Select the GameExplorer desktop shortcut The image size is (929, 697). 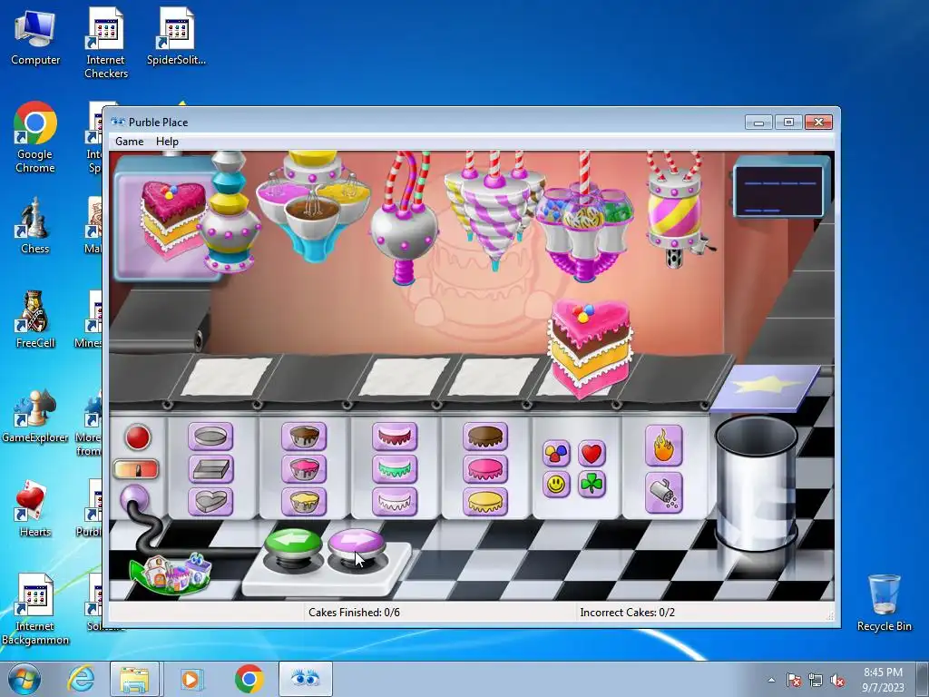click(35, 415)
